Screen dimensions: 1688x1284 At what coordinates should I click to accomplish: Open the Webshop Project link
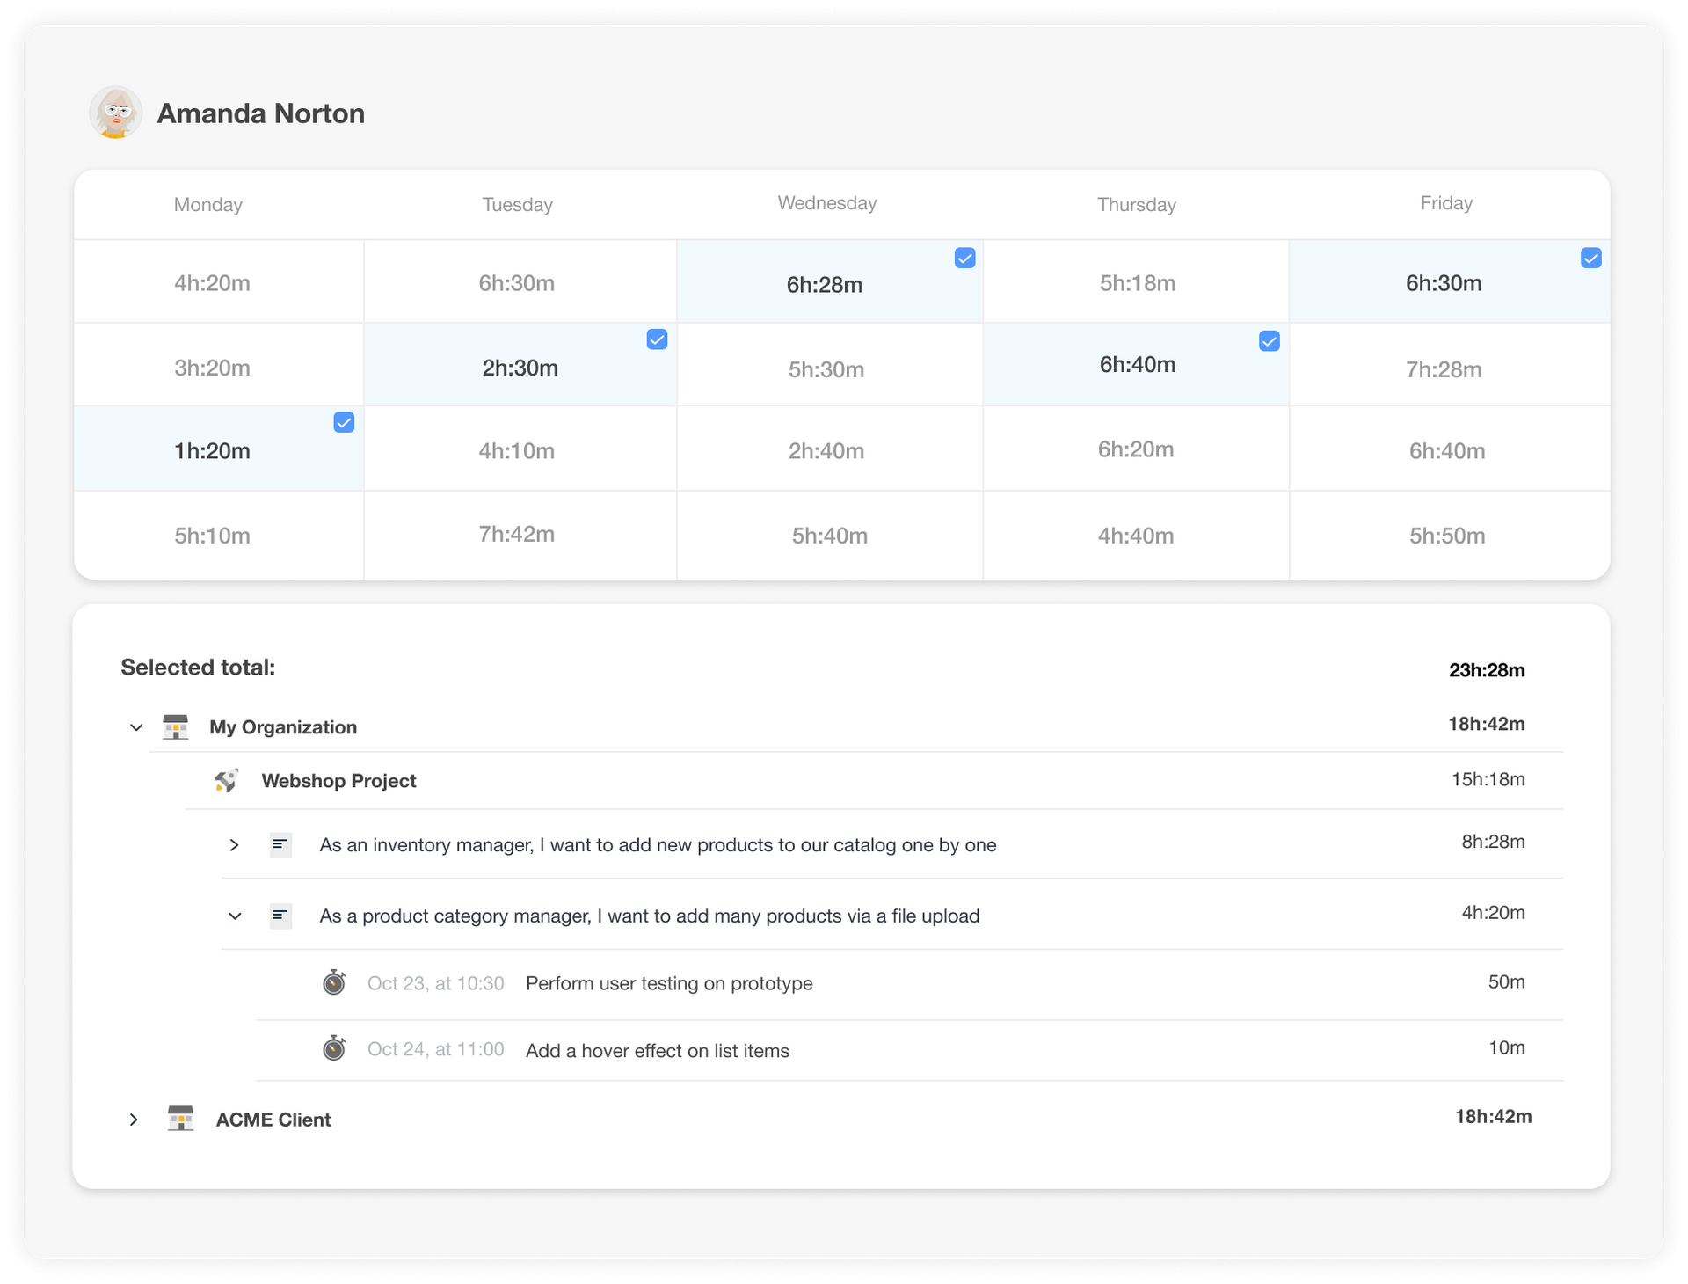[338, 781]
